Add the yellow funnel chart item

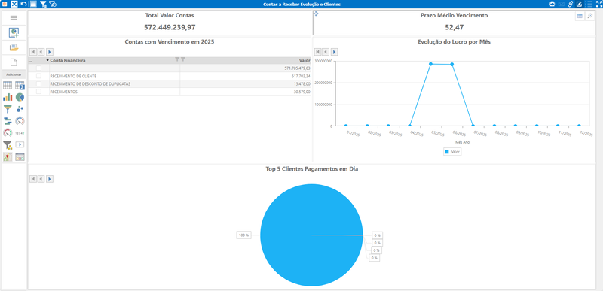8,109
